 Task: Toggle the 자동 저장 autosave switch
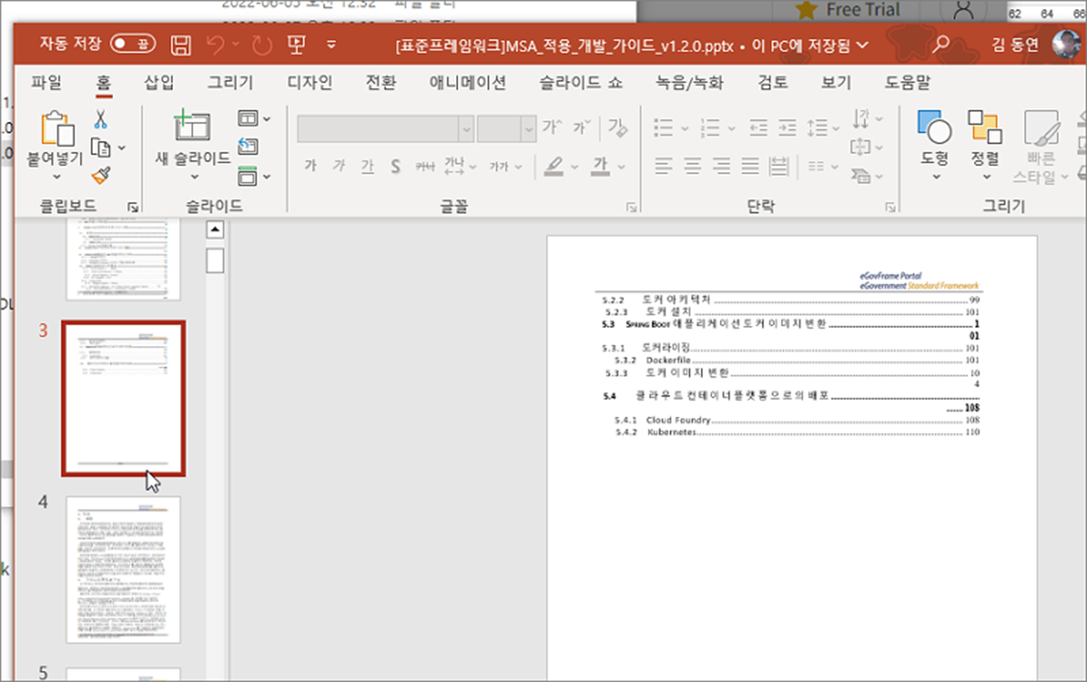[x=133, y=44]
